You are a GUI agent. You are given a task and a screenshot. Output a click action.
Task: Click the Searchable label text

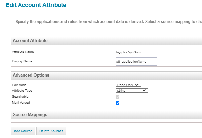pyautogui.click(x=20, y=96)
